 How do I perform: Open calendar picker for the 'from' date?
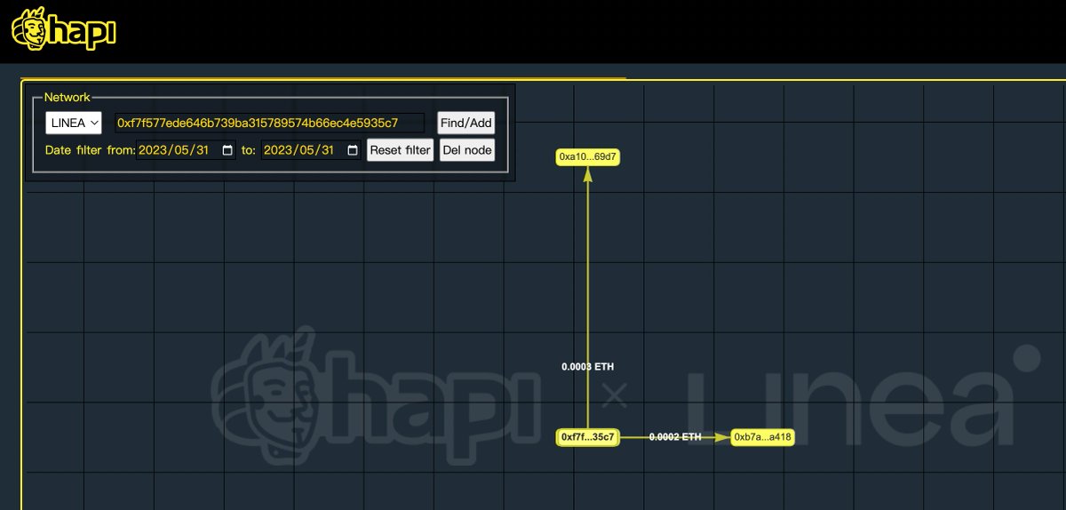pos(227,150)
